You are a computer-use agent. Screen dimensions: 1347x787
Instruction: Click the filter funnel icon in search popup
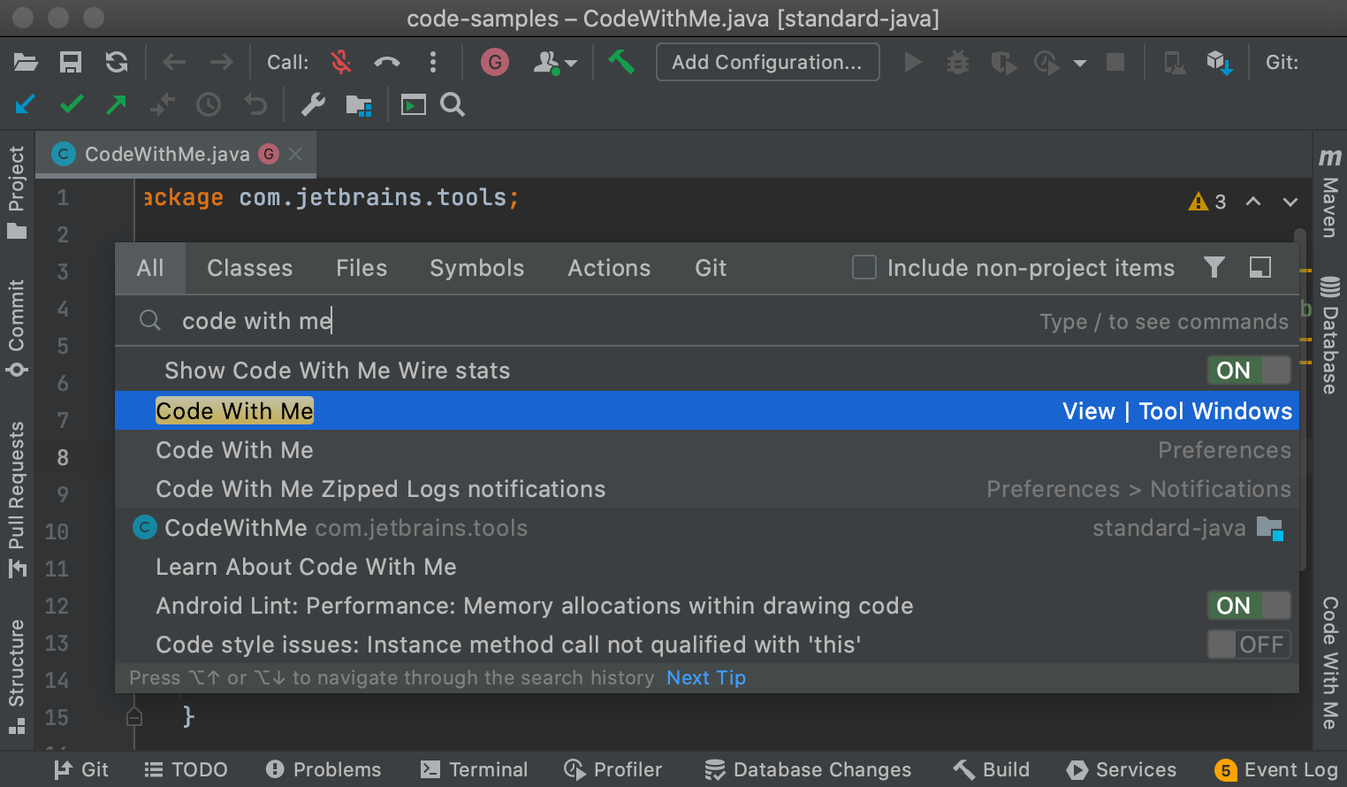1214,267
